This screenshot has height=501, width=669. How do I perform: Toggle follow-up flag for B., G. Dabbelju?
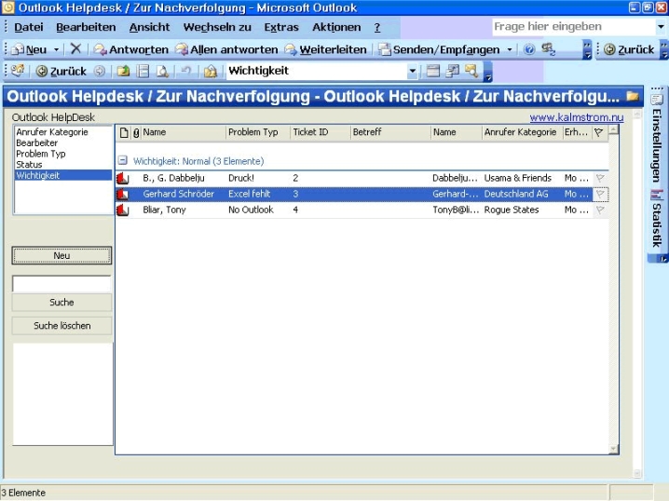tap(600, 178)
